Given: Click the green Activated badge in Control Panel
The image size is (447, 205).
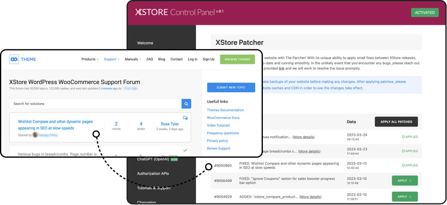Looking at the screenshot, I should (x=425, y=13).
